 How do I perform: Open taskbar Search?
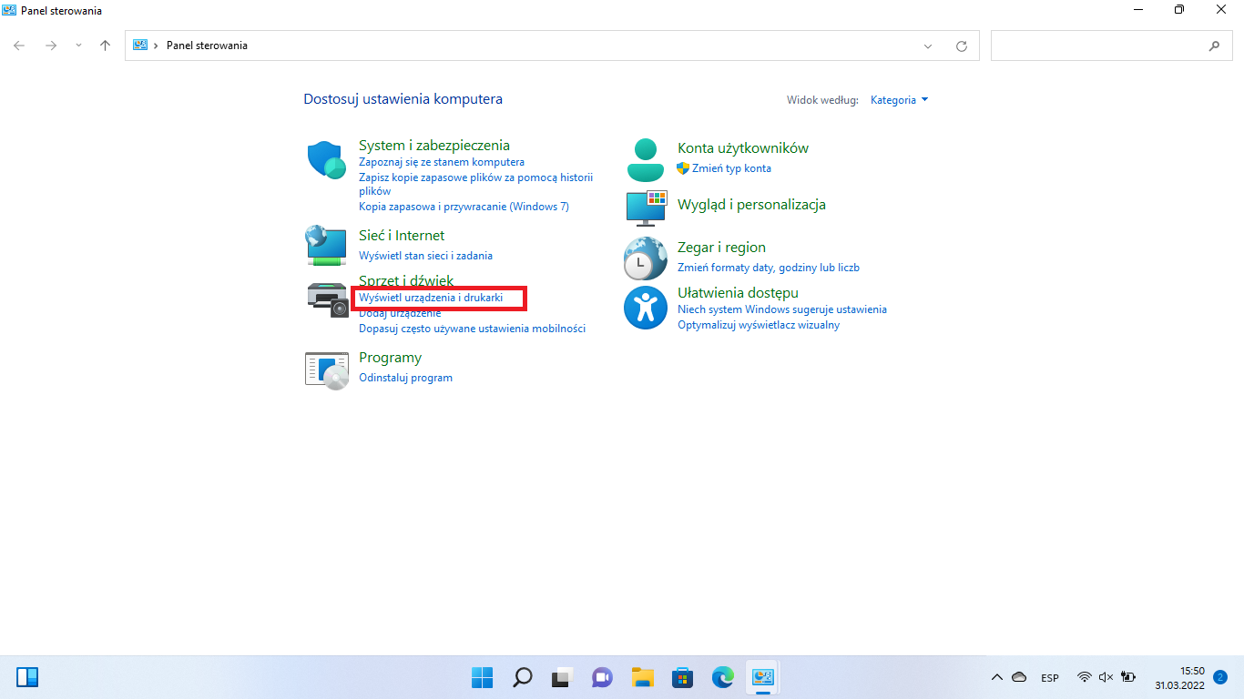point(522,677)
